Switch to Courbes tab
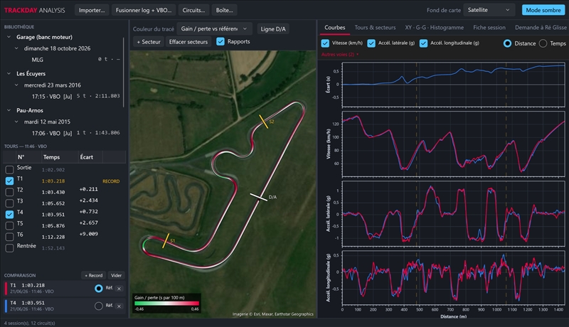Screen dimensions: 569x327 click(334, 28)
